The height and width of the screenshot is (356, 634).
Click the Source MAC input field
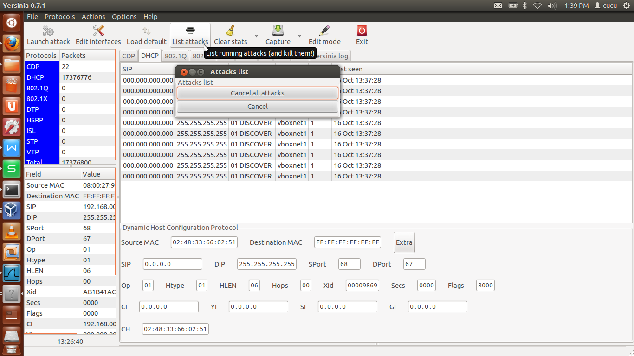click(x=204, y=242)
